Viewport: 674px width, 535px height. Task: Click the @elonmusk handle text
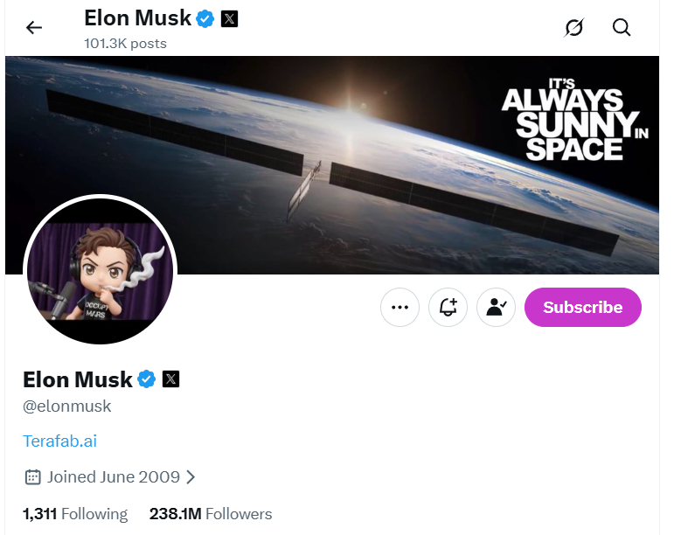point(67,406)
